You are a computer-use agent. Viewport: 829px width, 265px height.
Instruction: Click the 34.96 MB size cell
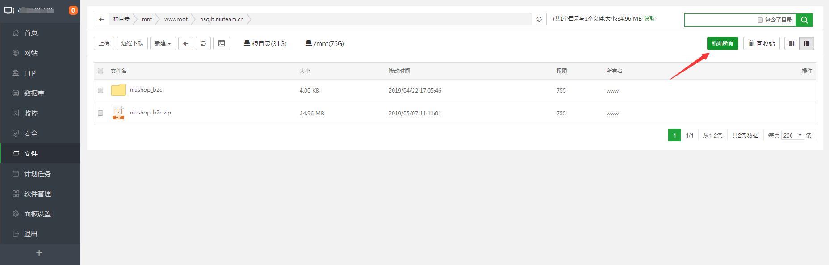[x=312, y=114]
